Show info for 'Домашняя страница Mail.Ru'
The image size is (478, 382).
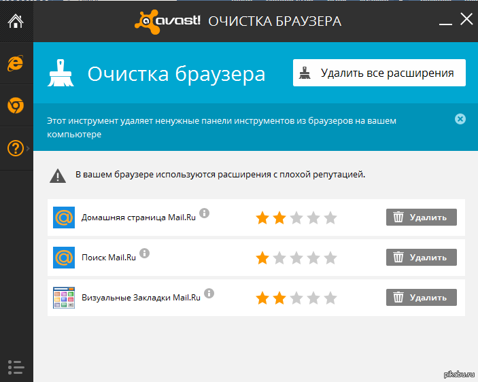point(204,213)
